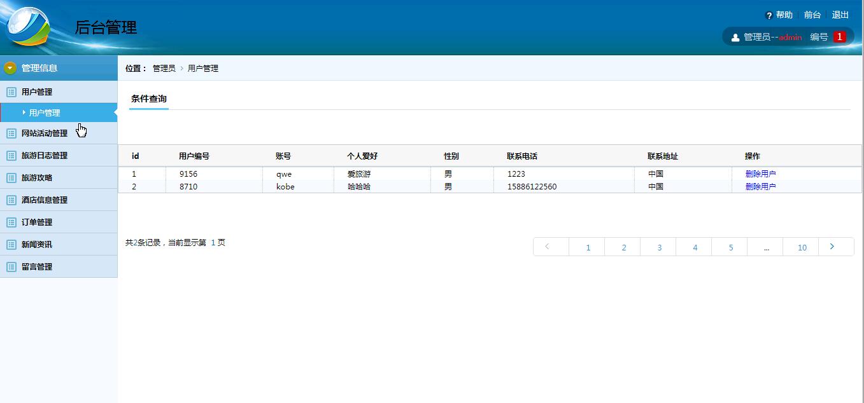Image resolution: width=864 pixels, height=403 pixels.
Task: Click account cell kobe
Action: tap(285, 187)
